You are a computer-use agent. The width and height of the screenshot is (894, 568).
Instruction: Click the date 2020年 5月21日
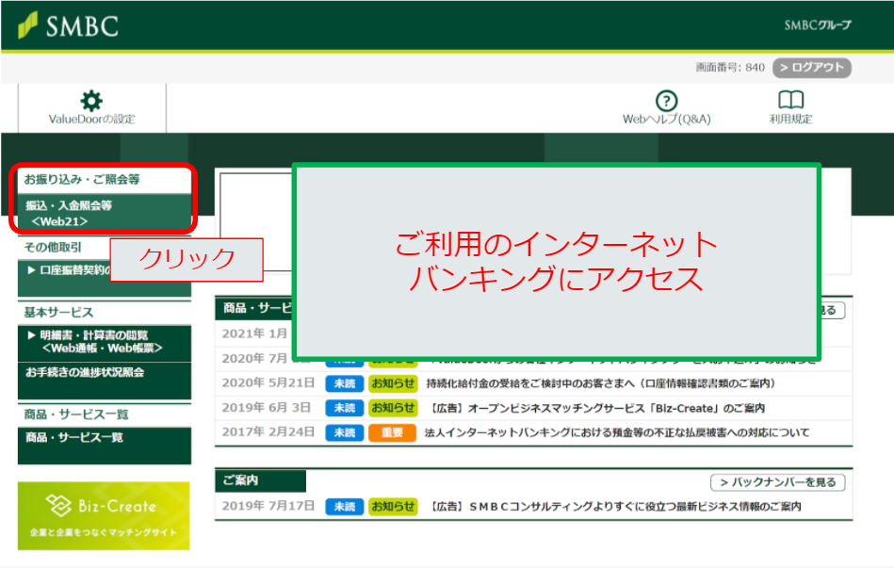click(268, 382)
